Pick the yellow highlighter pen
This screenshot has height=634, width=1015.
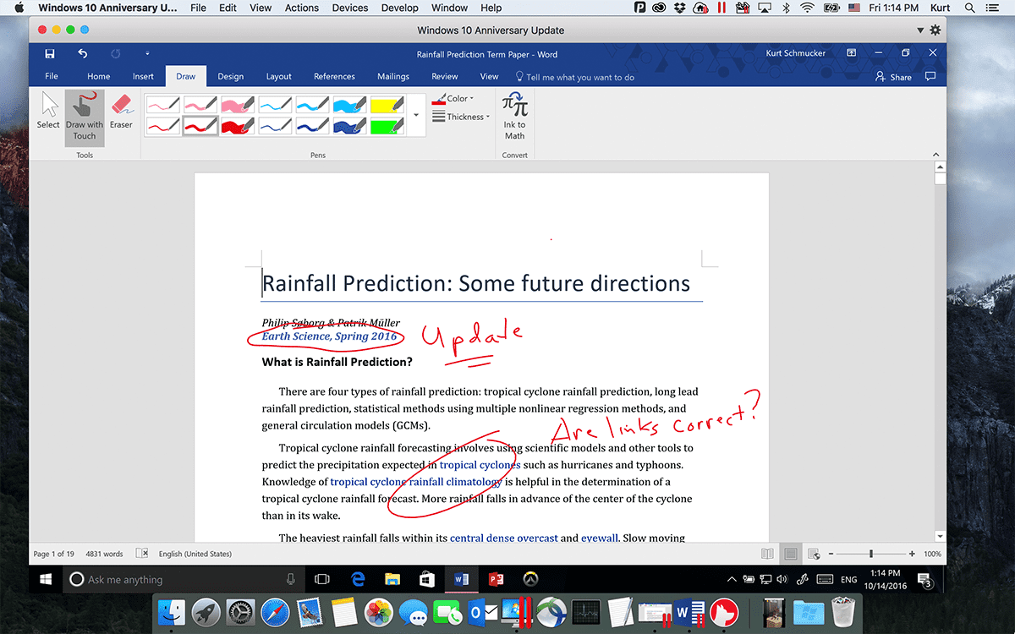pos(388,105)
